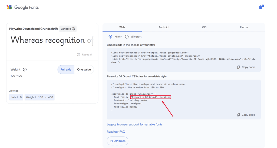Click the font-style: normal line
Viewport: 277px width, 148px height.
[x=126, y=107]
